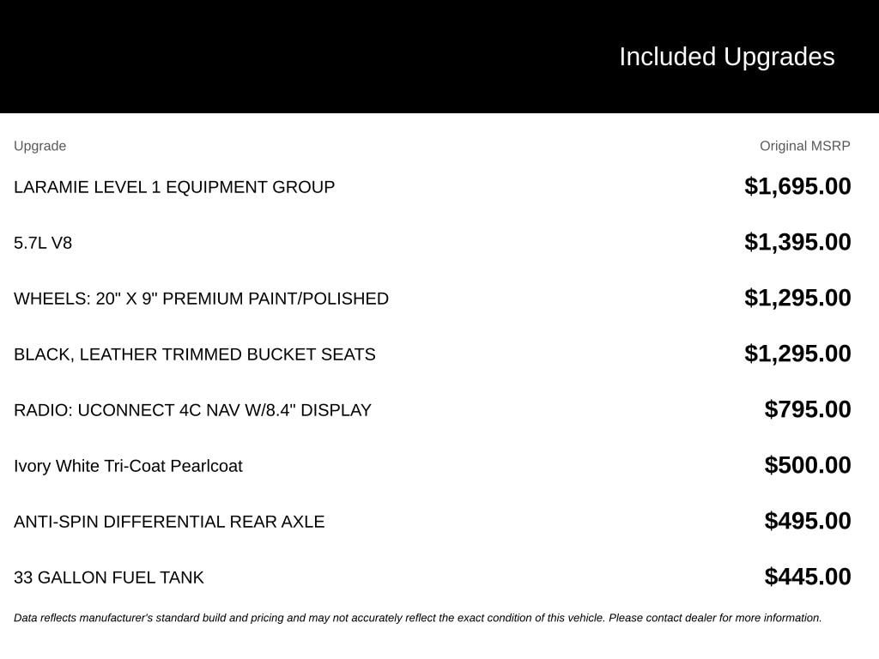Image resolution: width=879 pixels, height=659 pixels.
Task: Select the WHEELS 20" X 9" PREMIUM item
Action: pyautogui.click(x=201, y=299)
